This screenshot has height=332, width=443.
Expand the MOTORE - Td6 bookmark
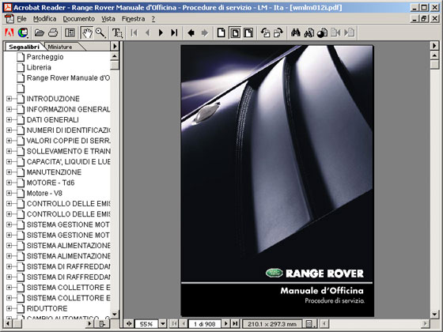[9, 183]
